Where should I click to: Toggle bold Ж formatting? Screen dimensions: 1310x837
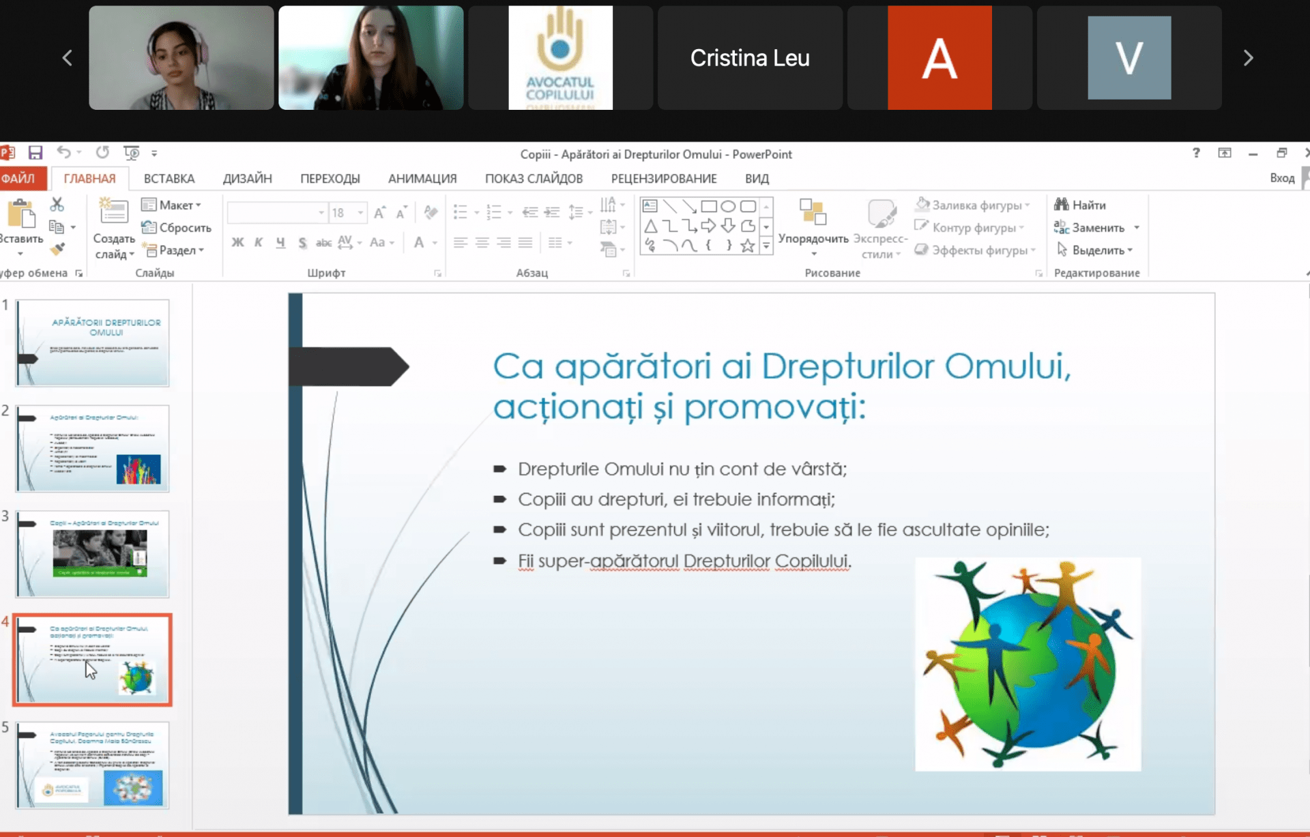[x=237, y=242]
